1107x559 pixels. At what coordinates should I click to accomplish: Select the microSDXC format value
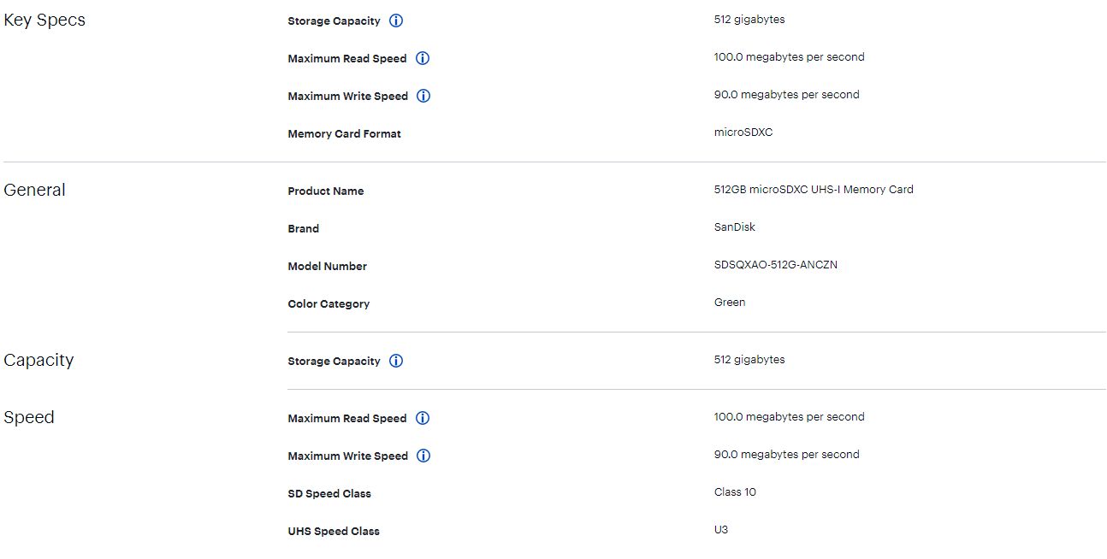[x=743, y=132]
